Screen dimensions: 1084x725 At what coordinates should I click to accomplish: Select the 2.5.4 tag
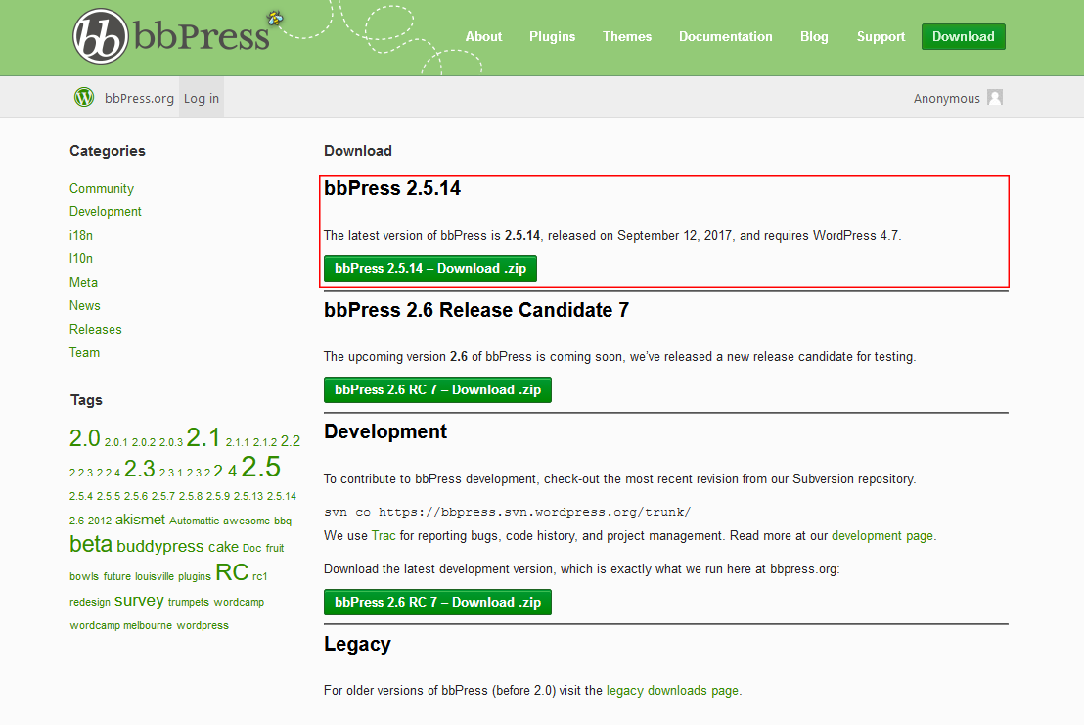coord(81,496)
